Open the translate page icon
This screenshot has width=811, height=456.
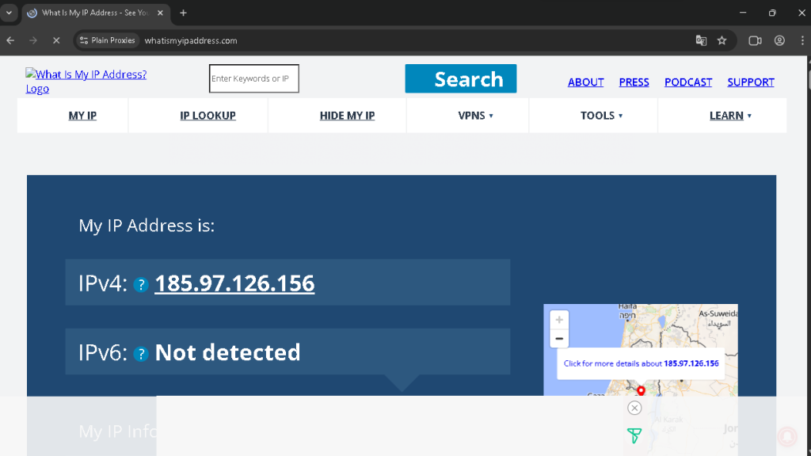pos(701,40)
